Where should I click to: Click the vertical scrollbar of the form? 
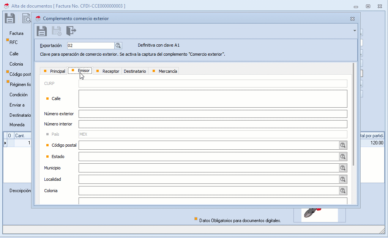pyautogui.click(x=354, y=114)
